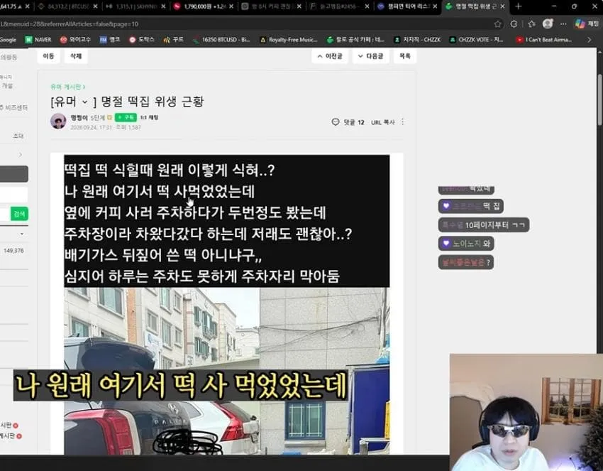Image resolution: width=603 pixels, height=471 pixels.
Task: Expand the bookmarks bar overflow chevron
Action: [589, 40]
